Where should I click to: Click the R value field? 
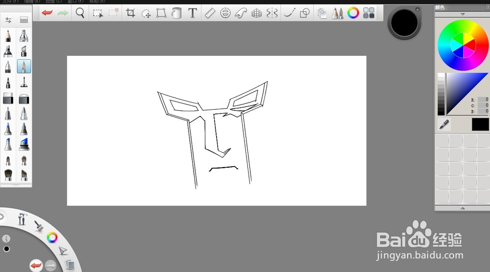click(483, 99)
